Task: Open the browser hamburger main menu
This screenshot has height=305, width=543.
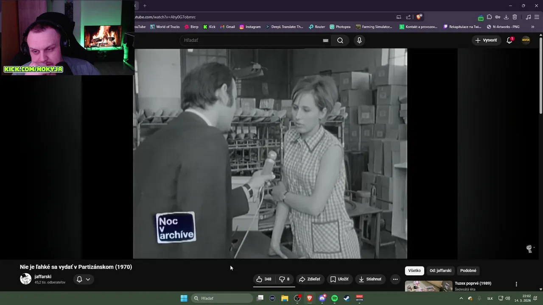Action: pos(537,17)
